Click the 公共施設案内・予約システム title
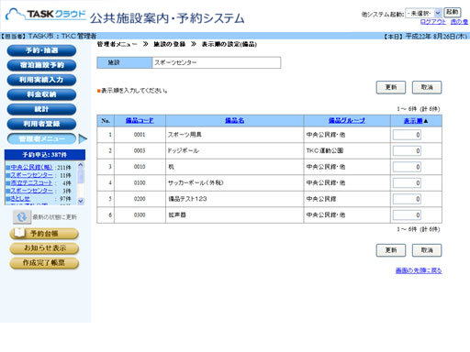The width and height of the screenshot is (470, 352). (x=167, y=18)
